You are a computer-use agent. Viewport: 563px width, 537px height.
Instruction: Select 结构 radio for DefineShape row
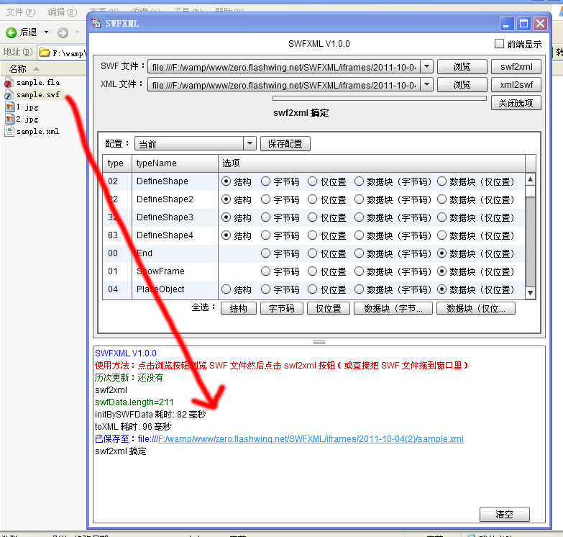(226, 181)
